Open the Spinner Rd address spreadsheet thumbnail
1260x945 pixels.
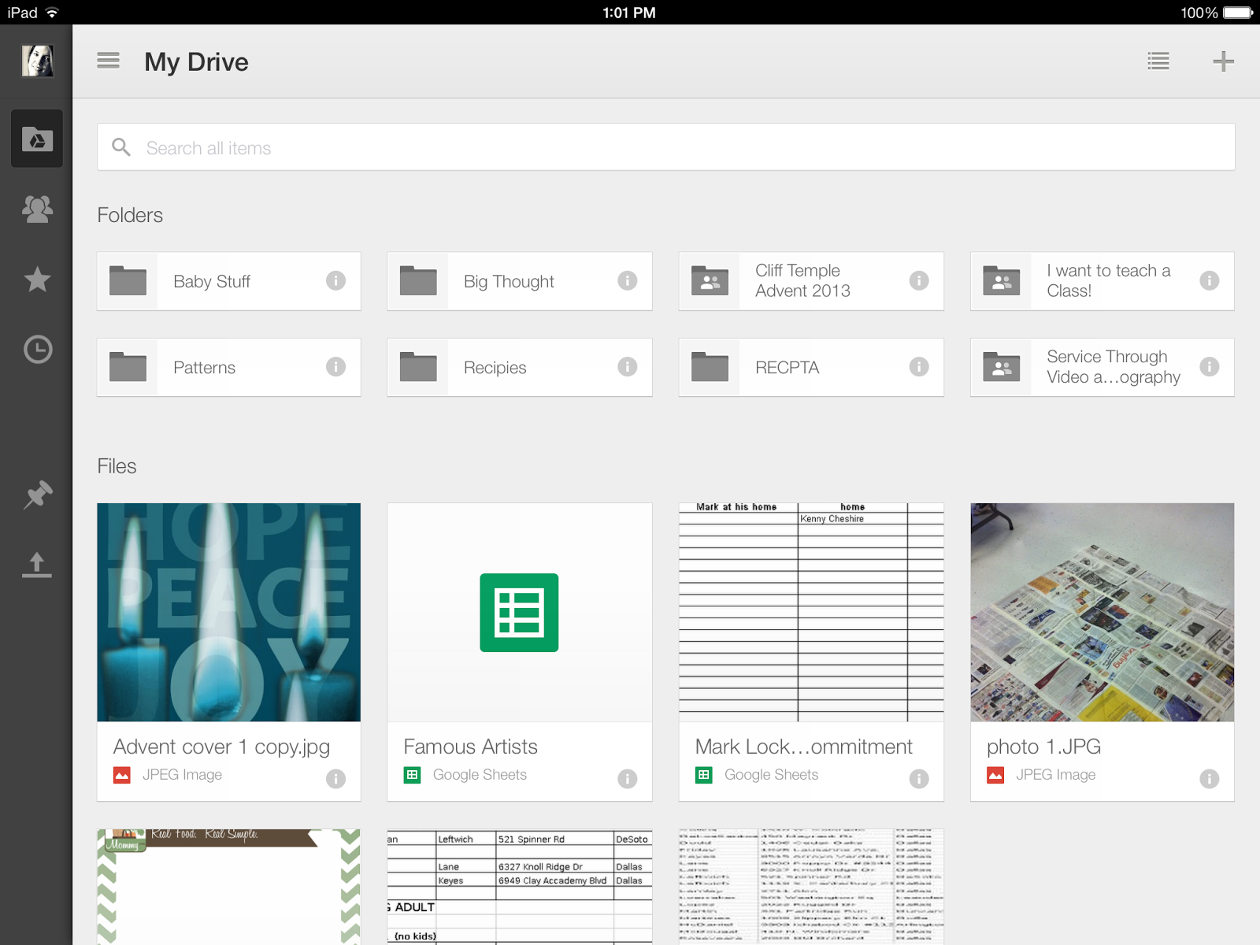(x=520, y=887)
